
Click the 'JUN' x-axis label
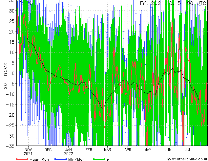click(168, 150)
